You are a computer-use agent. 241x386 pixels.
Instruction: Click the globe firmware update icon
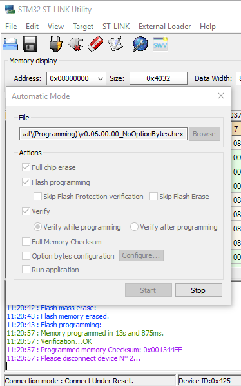coord(140,44)
